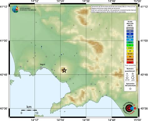Click the Napoli label on the map

point(42,65)
